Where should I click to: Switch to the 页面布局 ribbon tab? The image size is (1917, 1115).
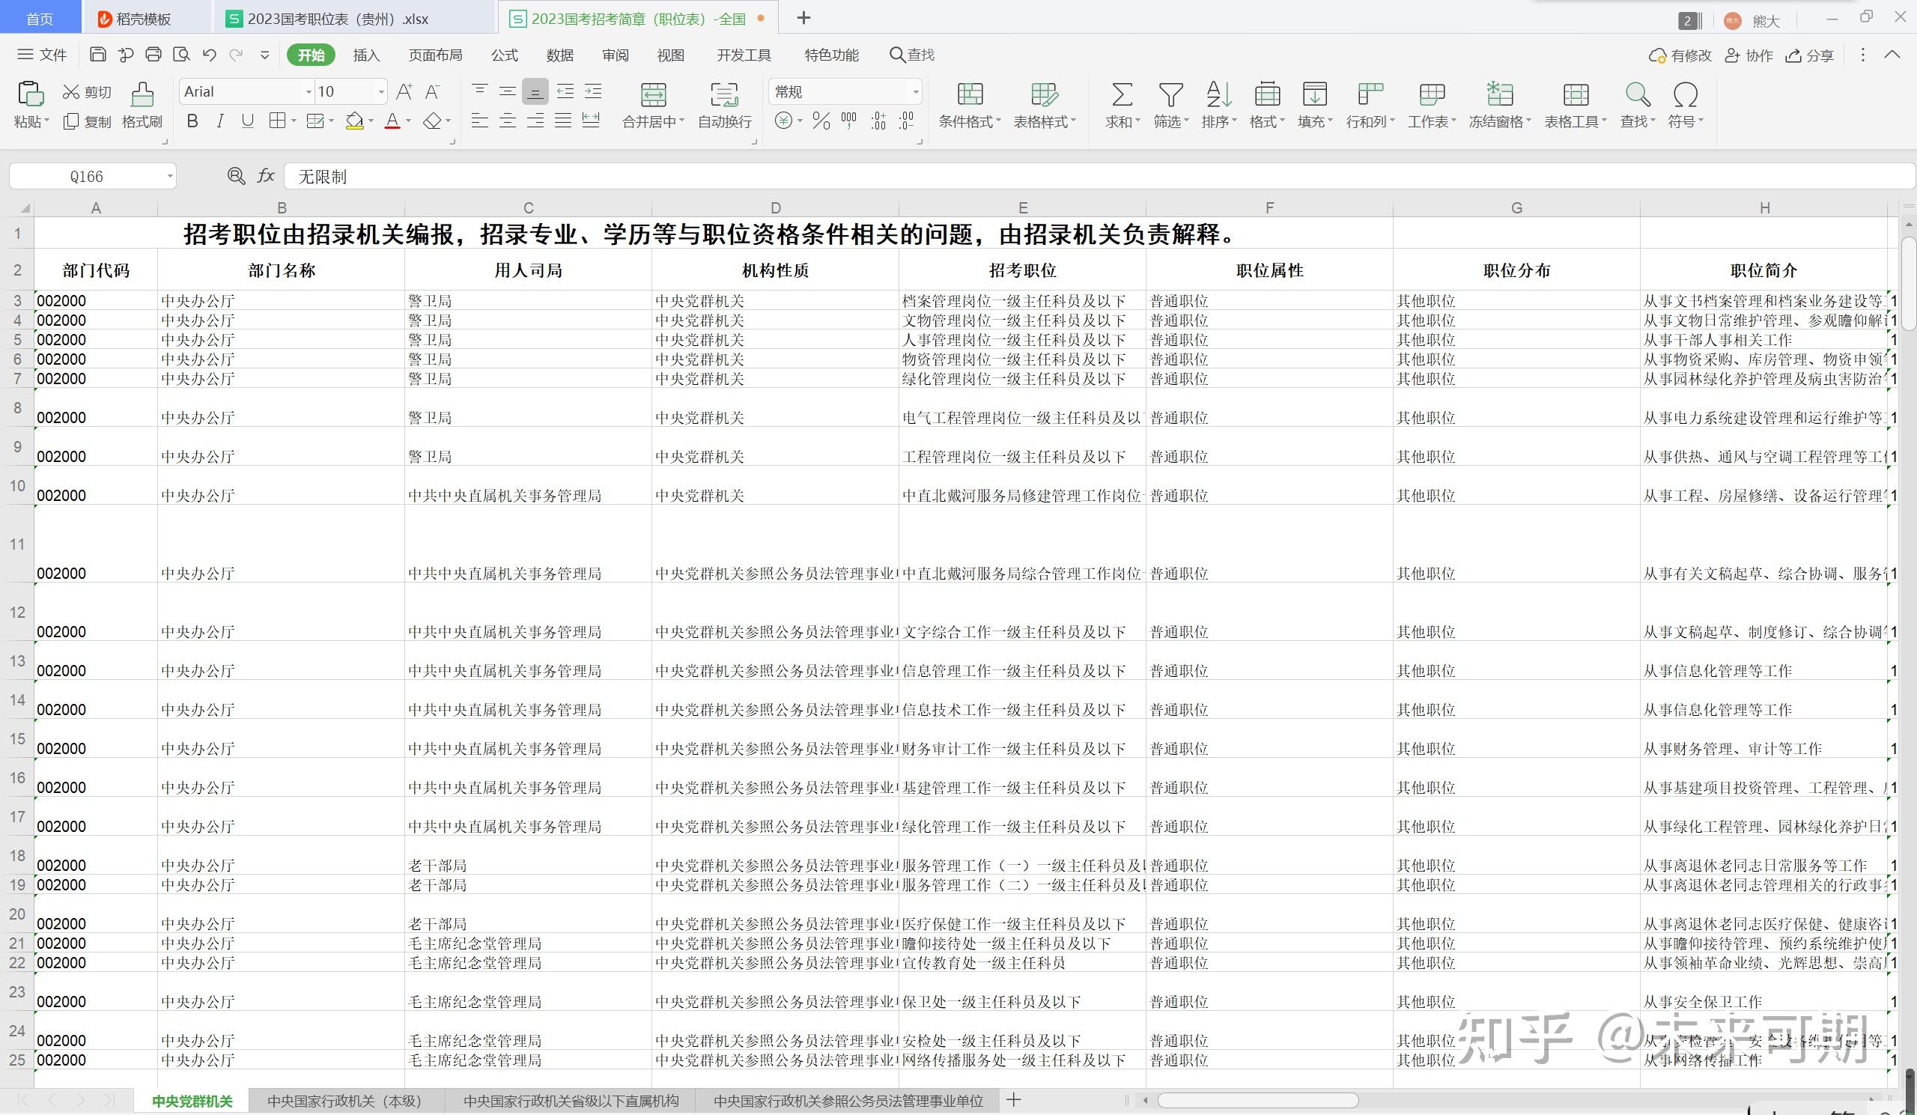(435, 55)
